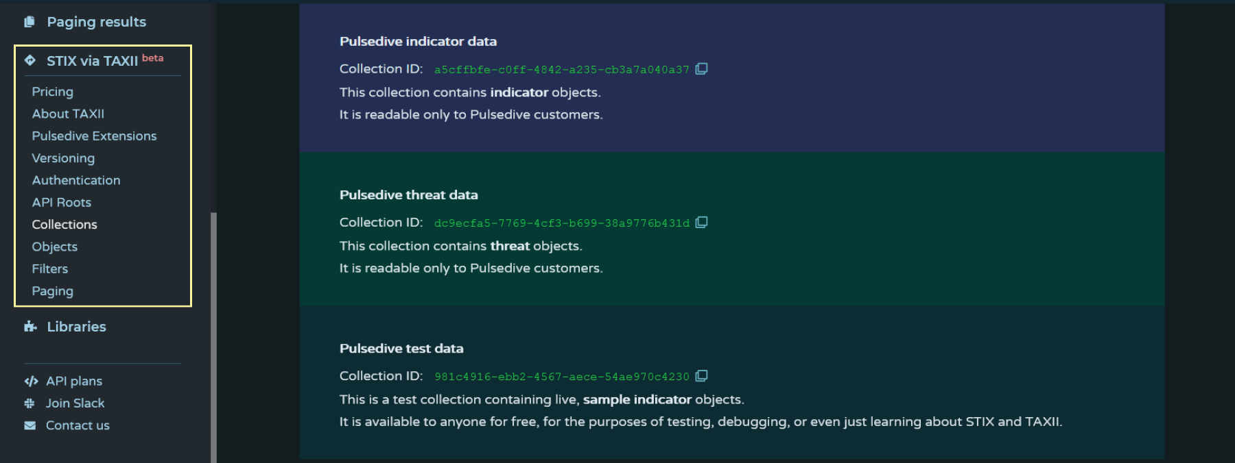Click the 'available to anyone for free' sentence
The height and width of the screenshot is (463, 1235).
click(701, 421)
